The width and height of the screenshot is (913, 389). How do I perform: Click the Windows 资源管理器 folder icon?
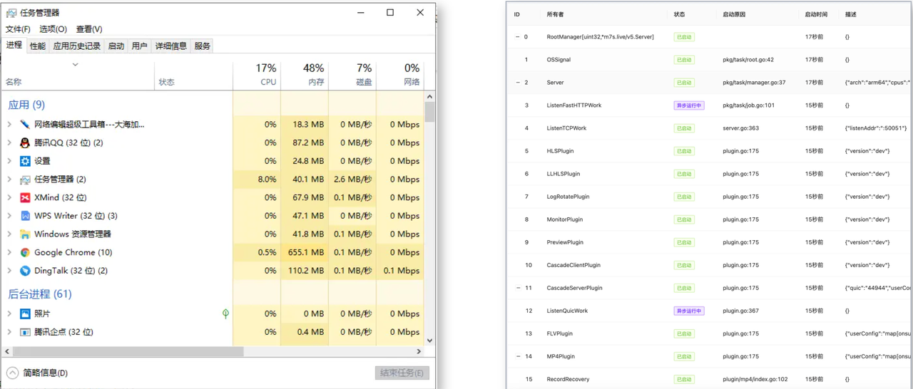25,234
